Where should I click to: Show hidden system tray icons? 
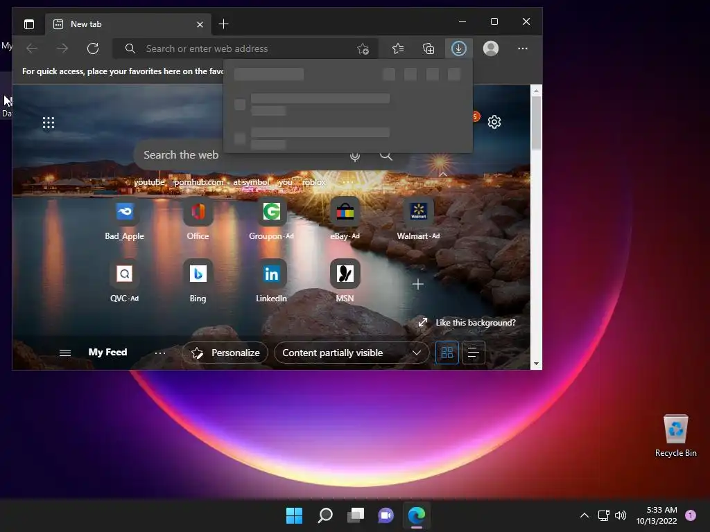[x=585, y=515]
